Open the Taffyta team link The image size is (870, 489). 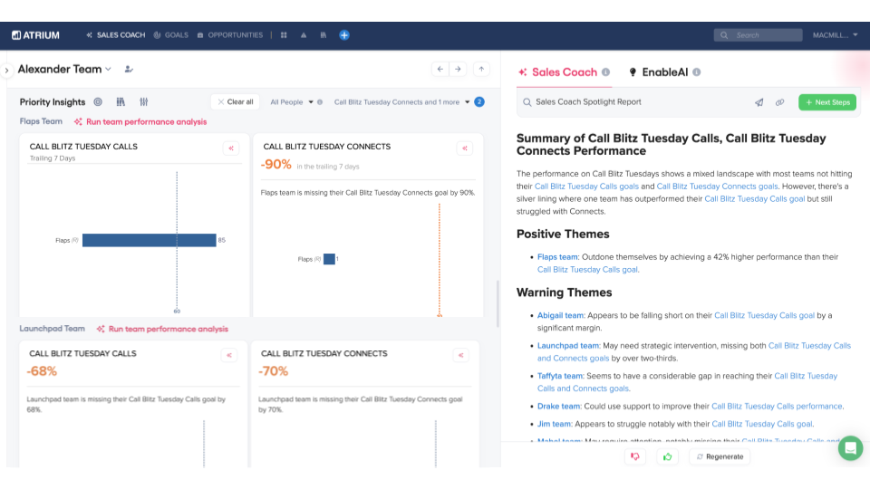coord(560,376)
